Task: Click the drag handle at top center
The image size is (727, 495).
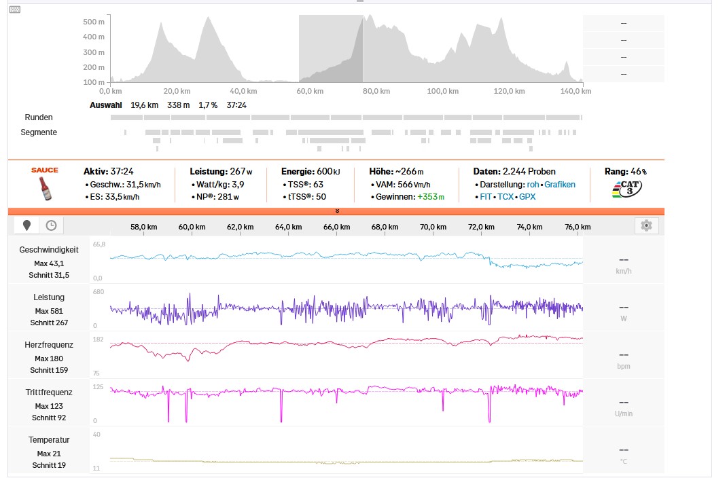Action: 360,2
